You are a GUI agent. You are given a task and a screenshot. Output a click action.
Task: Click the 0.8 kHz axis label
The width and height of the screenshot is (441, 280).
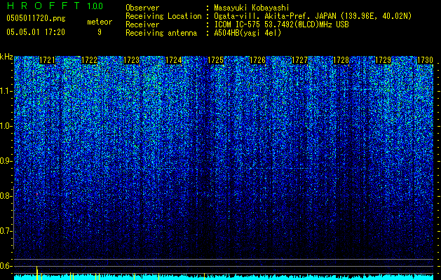[6, 196]
